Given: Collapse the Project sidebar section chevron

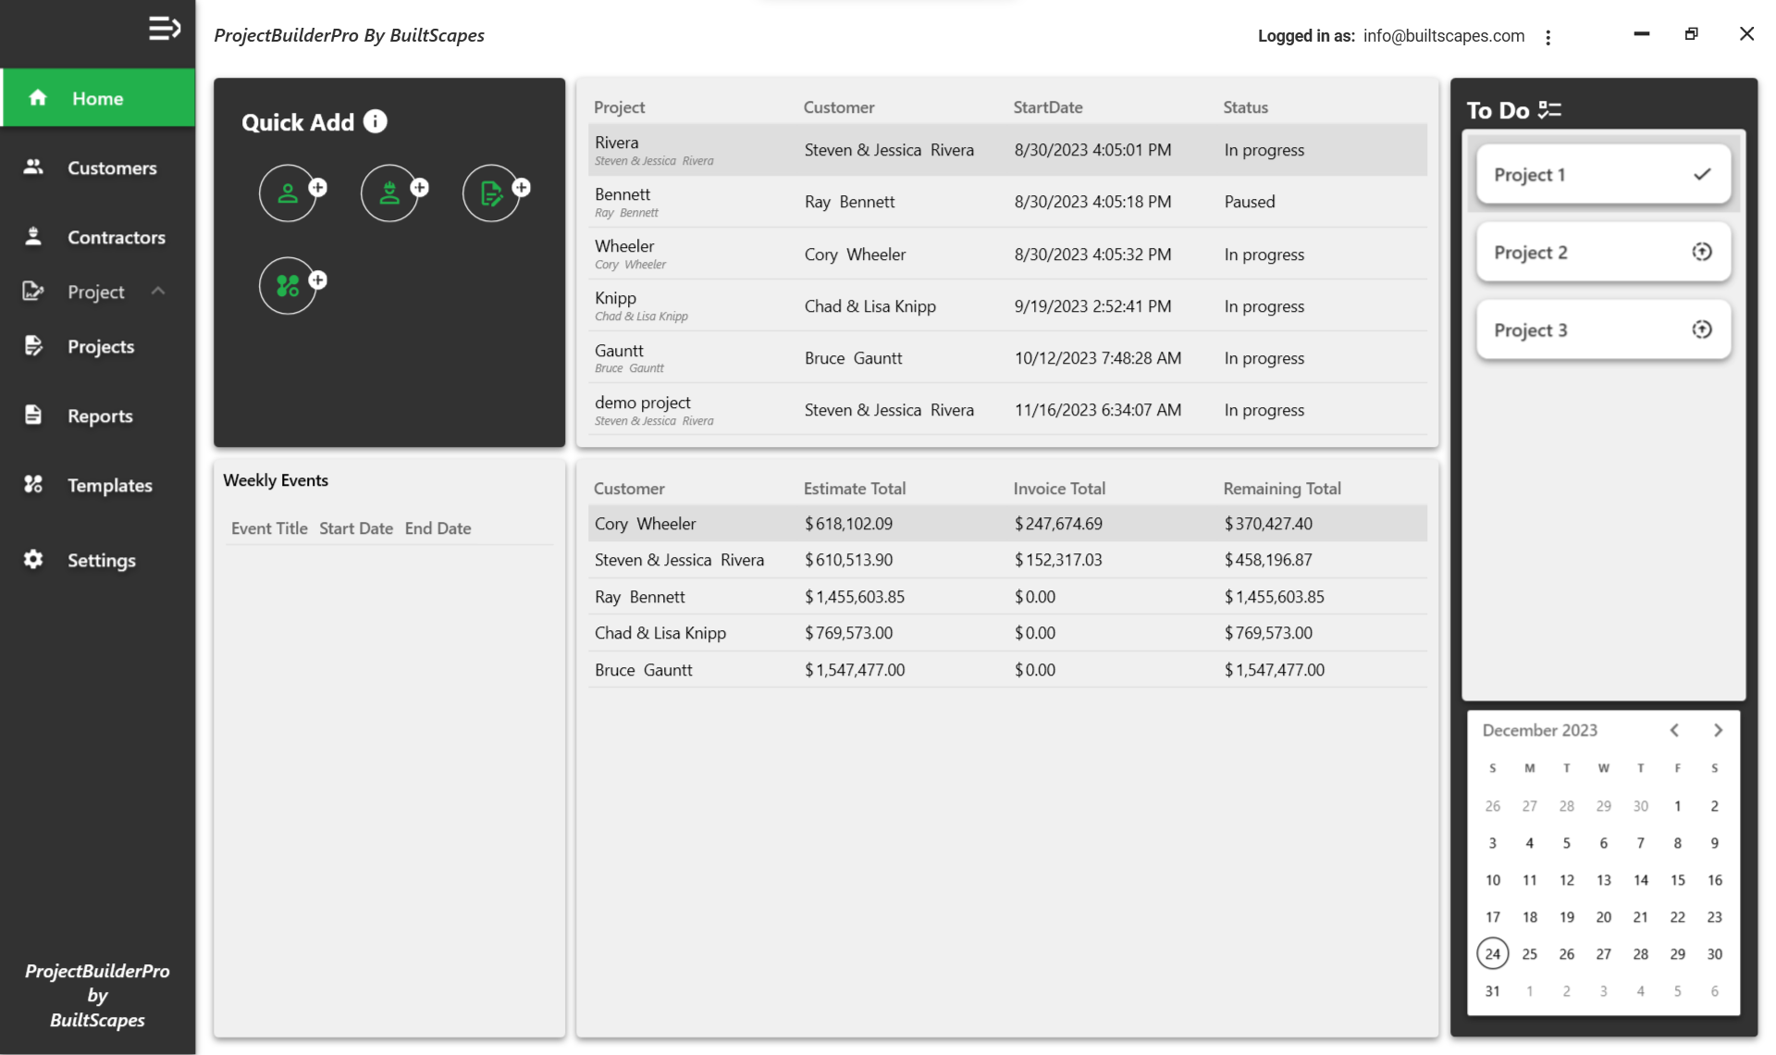Looking at the screenshot, I should [x=158, y=292].
